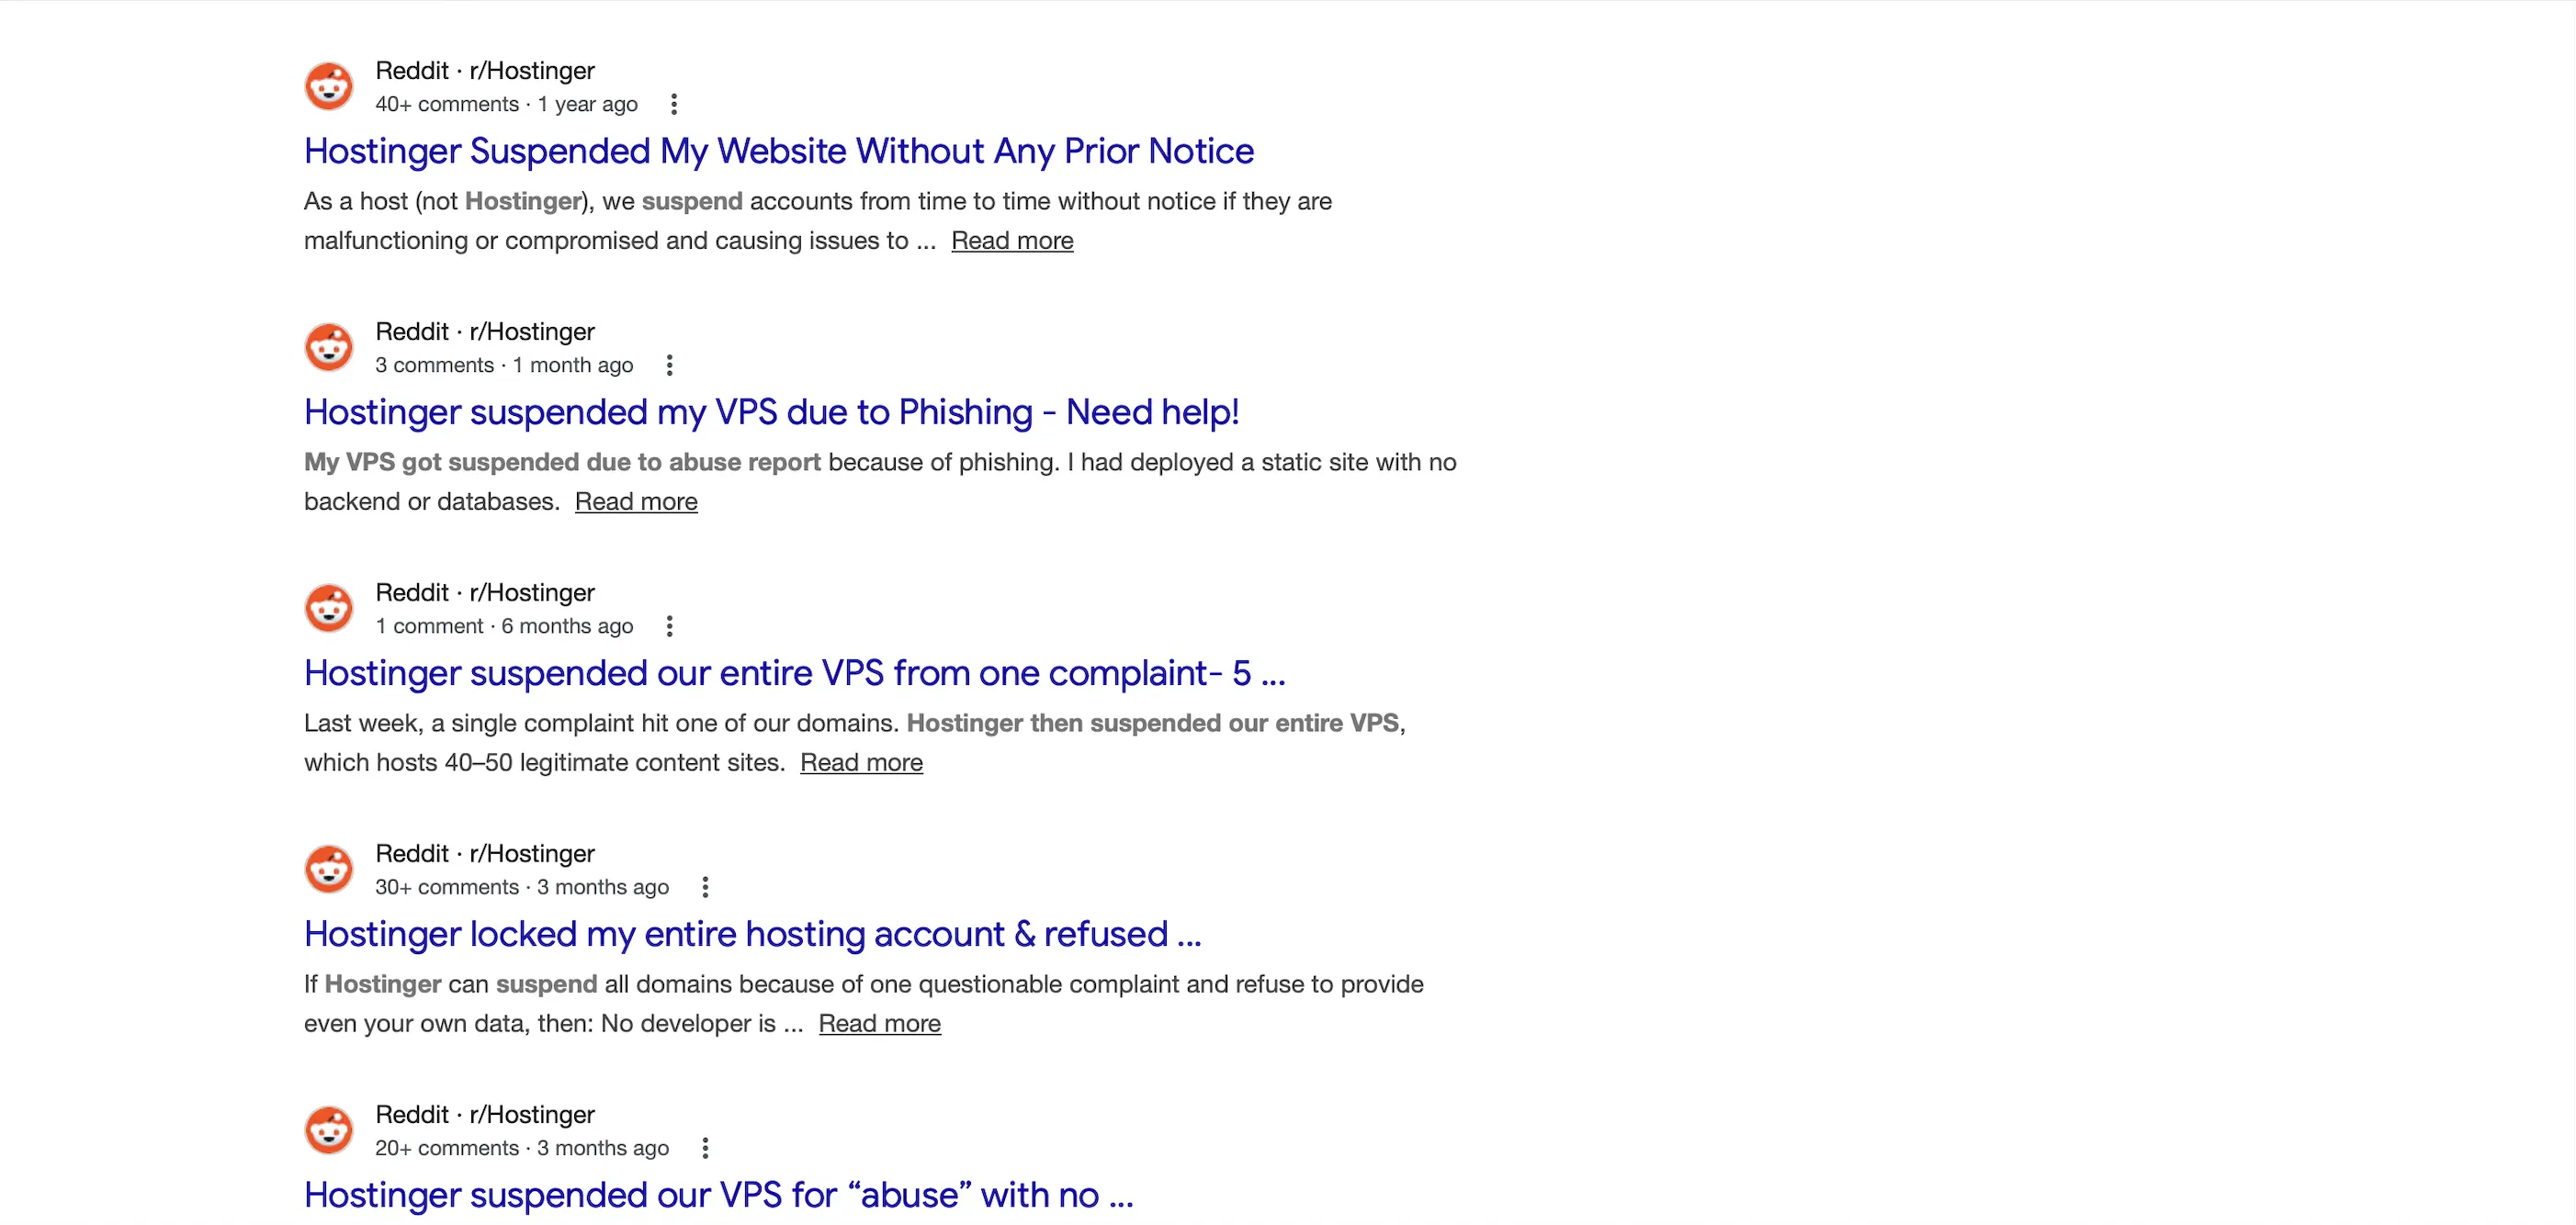Expand 'Read more' after 'causing issues to ...'

pyautogui.click(x=1012, y=241)
